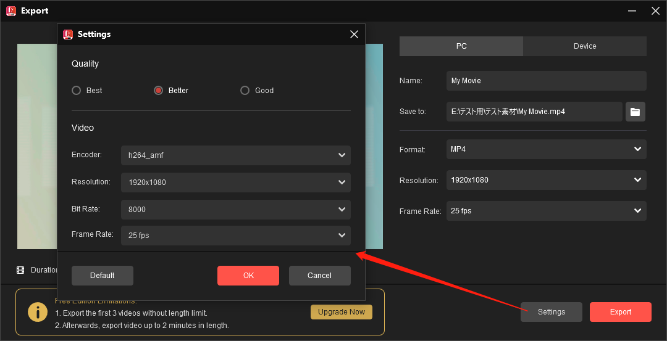667x341 pixels.
Task: Click the MiniTool logo in Export title bar
Action: pyautogui.click(x=11, y=10)
